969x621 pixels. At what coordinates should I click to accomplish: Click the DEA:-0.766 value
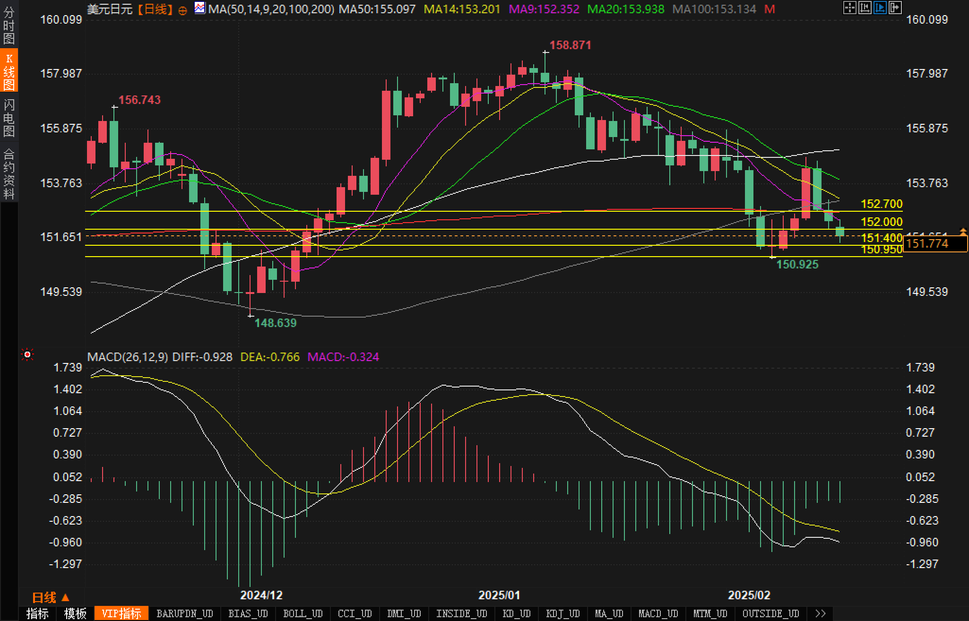[x=270, y=357]
